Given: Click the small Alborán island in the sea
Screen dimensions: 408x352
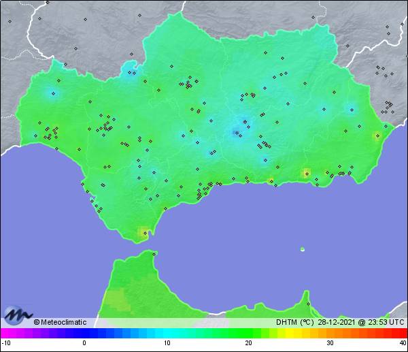Looking at the screenshot, I should point(303,249).
